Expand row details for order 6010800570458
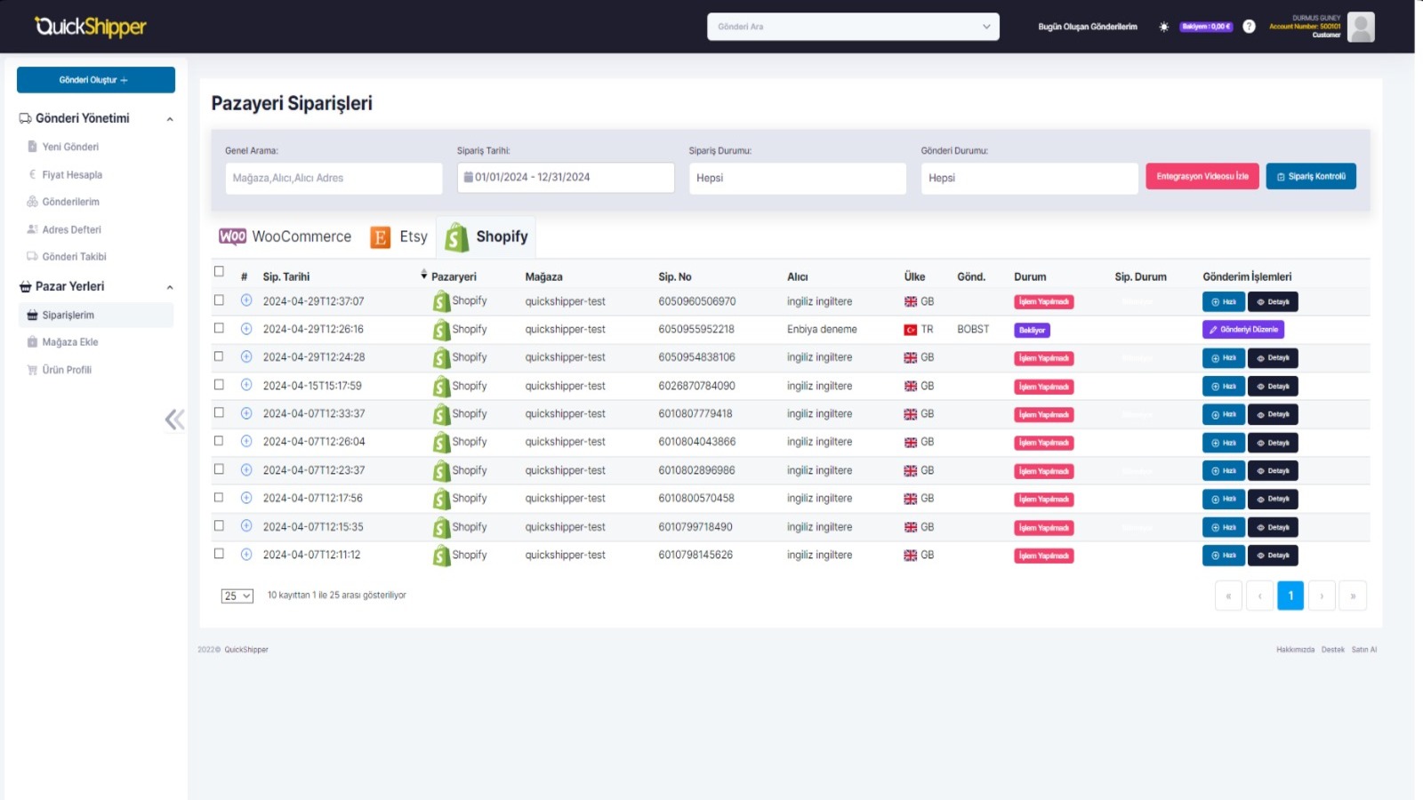Viewport: 1423px width, 800px height. [x=246, y=498]
